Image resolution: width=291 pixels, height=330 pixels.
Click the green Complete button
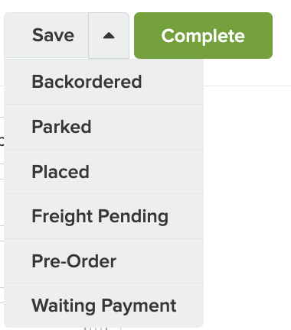point(203,35)
